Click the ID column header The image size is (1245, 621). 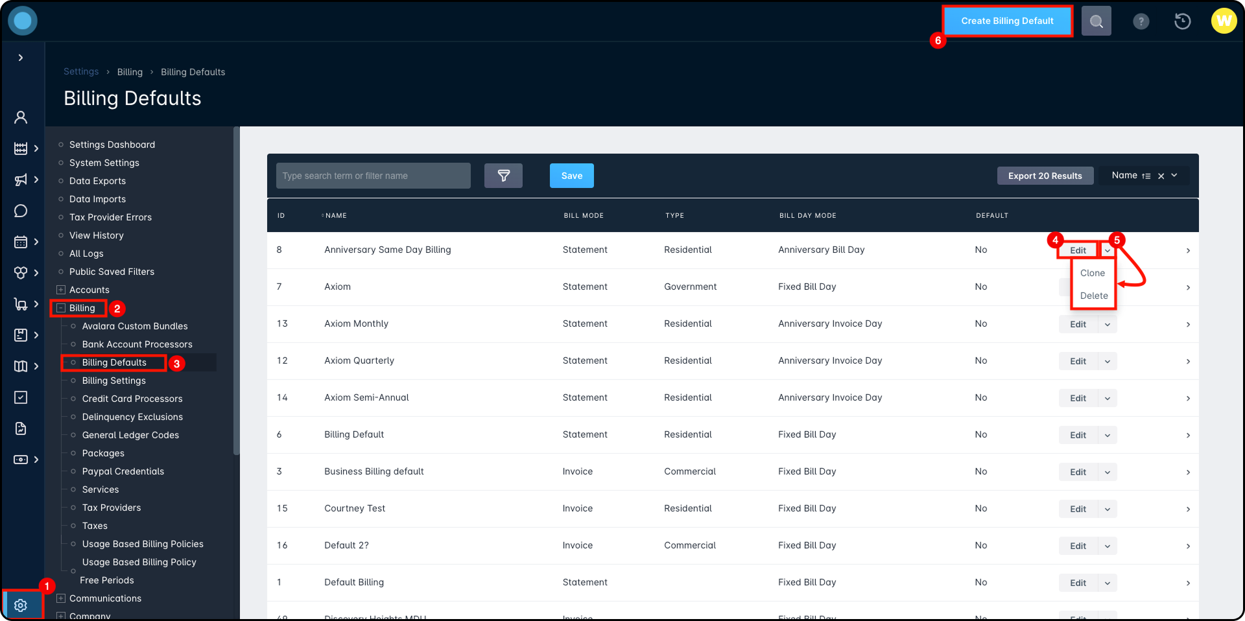[281, 215]
